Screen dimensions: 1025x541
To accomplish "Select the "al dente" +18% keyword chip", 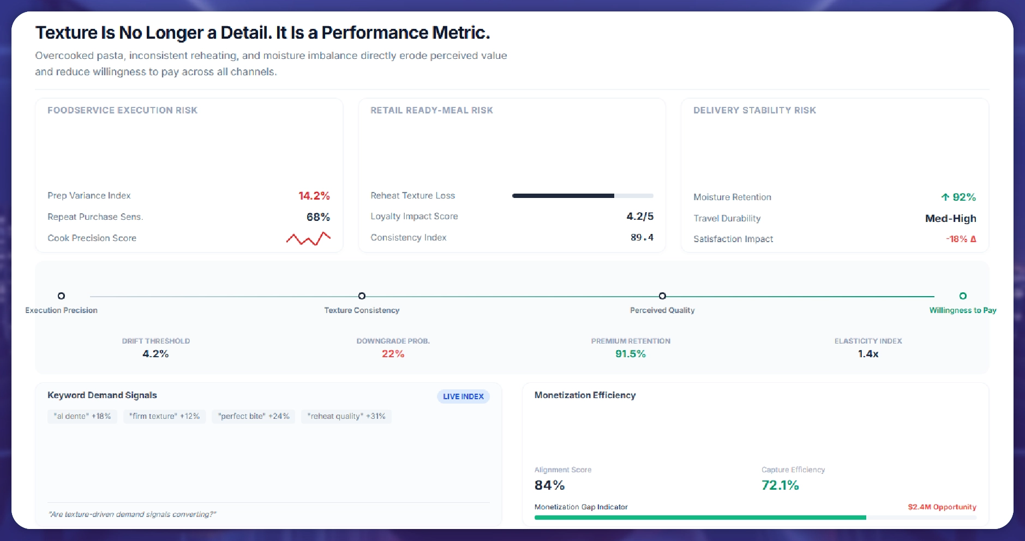I will point(82,416).
